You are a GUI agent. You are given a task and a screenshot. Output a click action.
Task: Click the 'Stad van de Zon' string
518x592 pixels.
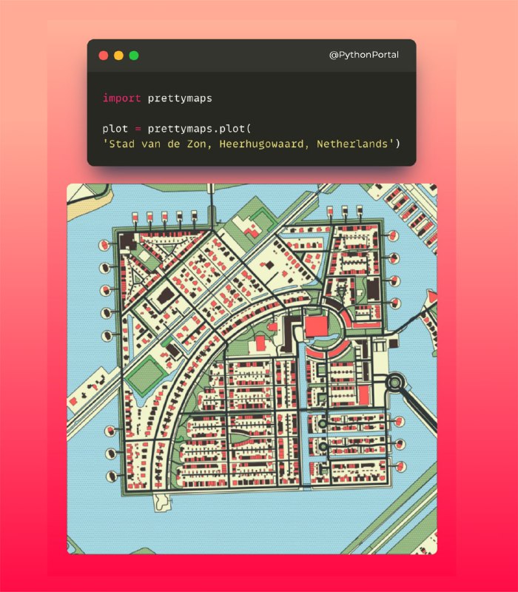pyautogui.click(x=157, y=144)
